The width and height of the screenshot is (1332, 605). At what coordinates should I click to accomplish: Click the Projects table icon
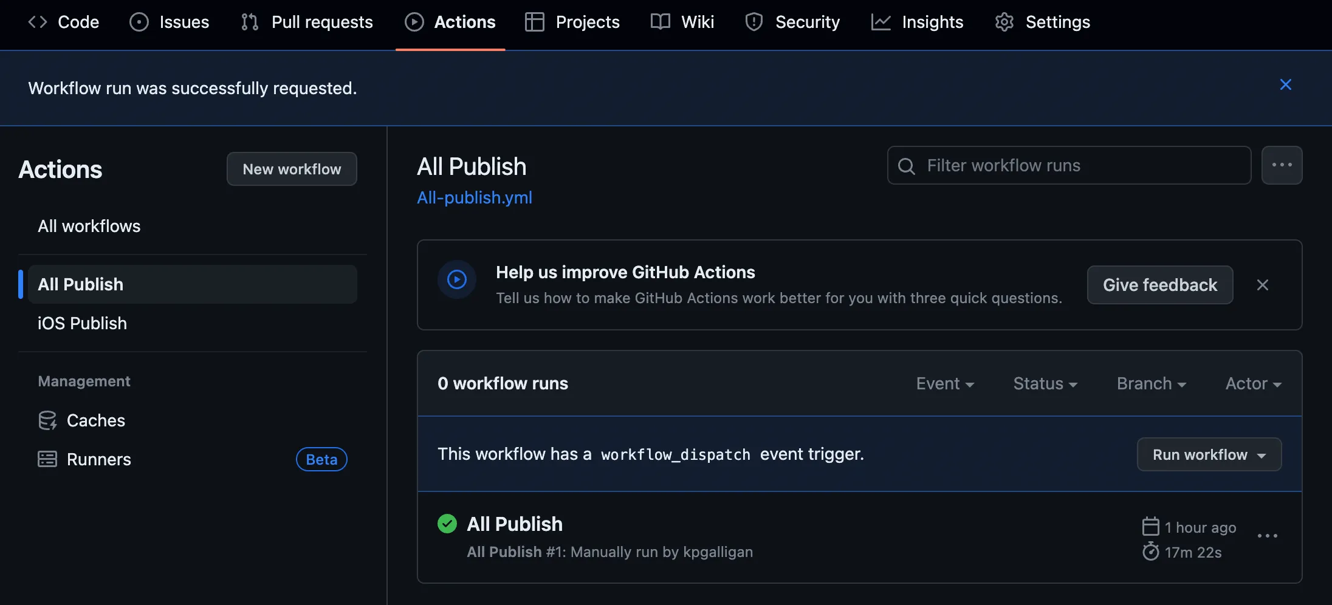click(535, 22)
